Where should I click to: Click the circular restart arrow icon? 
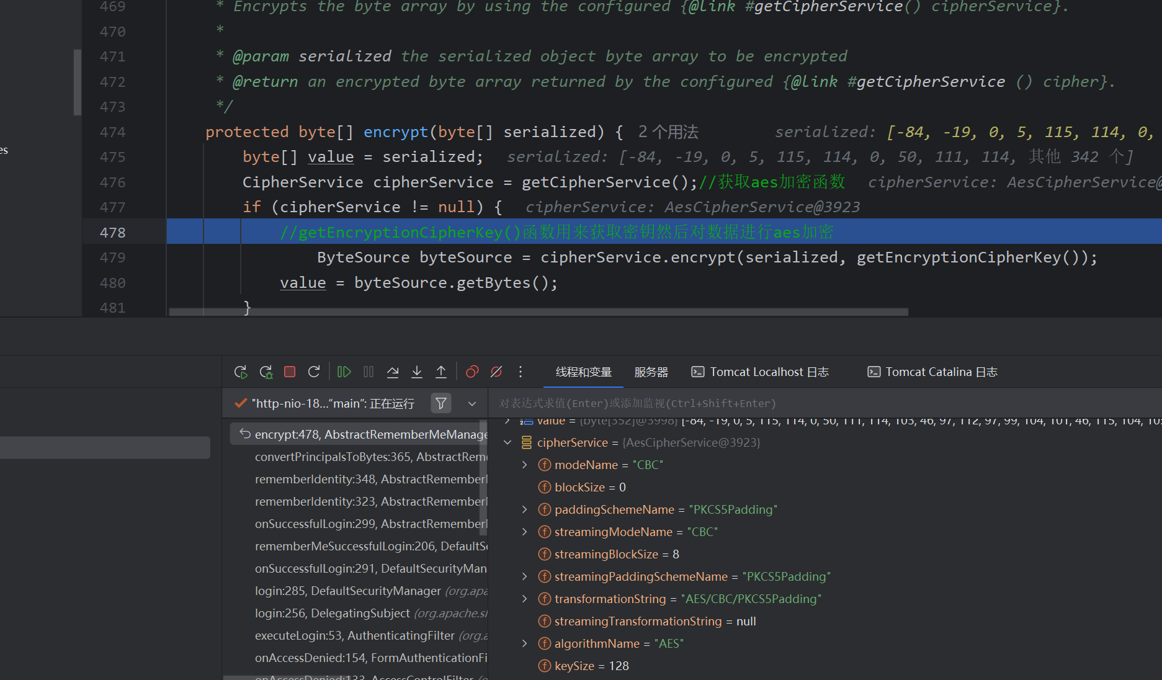pos(314,372)
